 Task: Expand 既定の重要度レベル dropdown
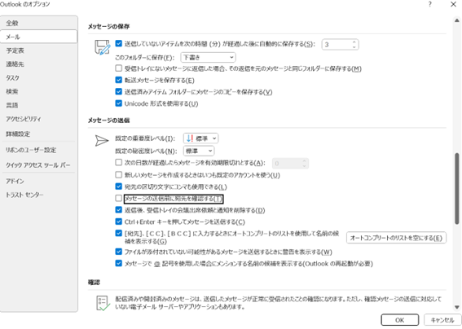tap(200, 138)
